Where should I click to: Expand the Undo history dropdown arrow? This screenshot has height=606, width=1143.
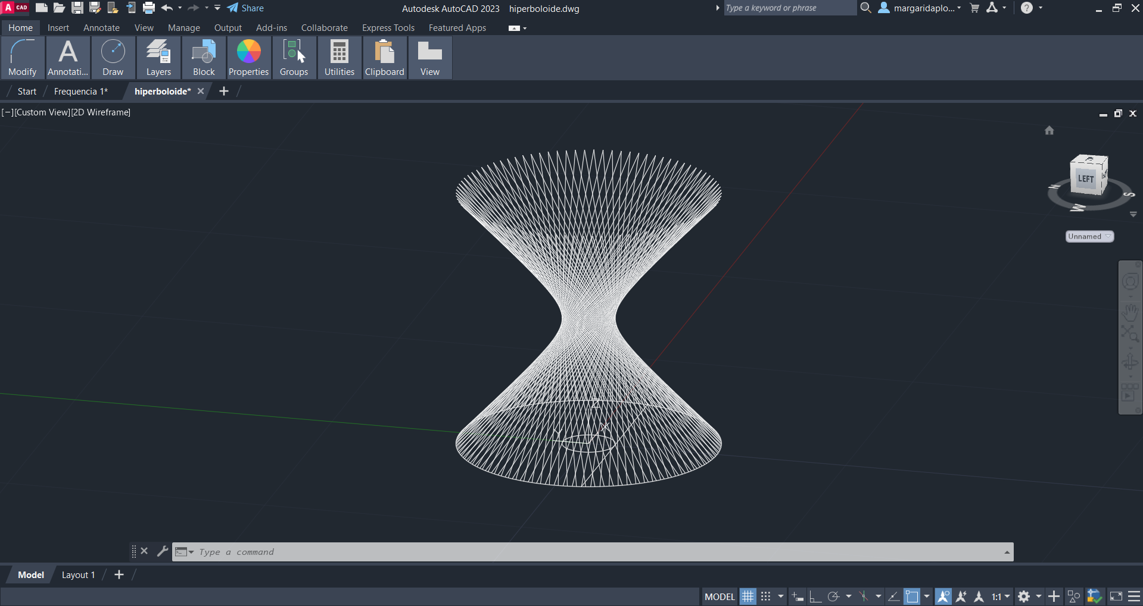180,8
